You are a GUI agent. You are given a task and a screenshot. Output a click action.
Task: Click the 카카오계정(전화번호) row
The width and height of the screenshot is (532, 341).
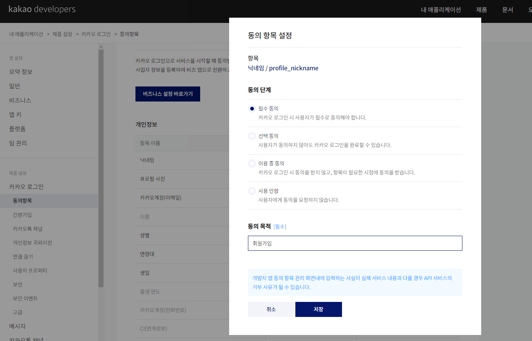click(182, 310)
